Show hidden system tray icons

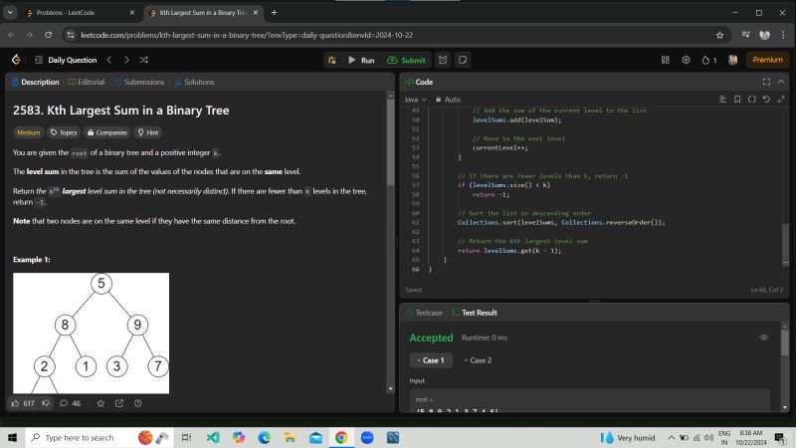tap(671, 437)
